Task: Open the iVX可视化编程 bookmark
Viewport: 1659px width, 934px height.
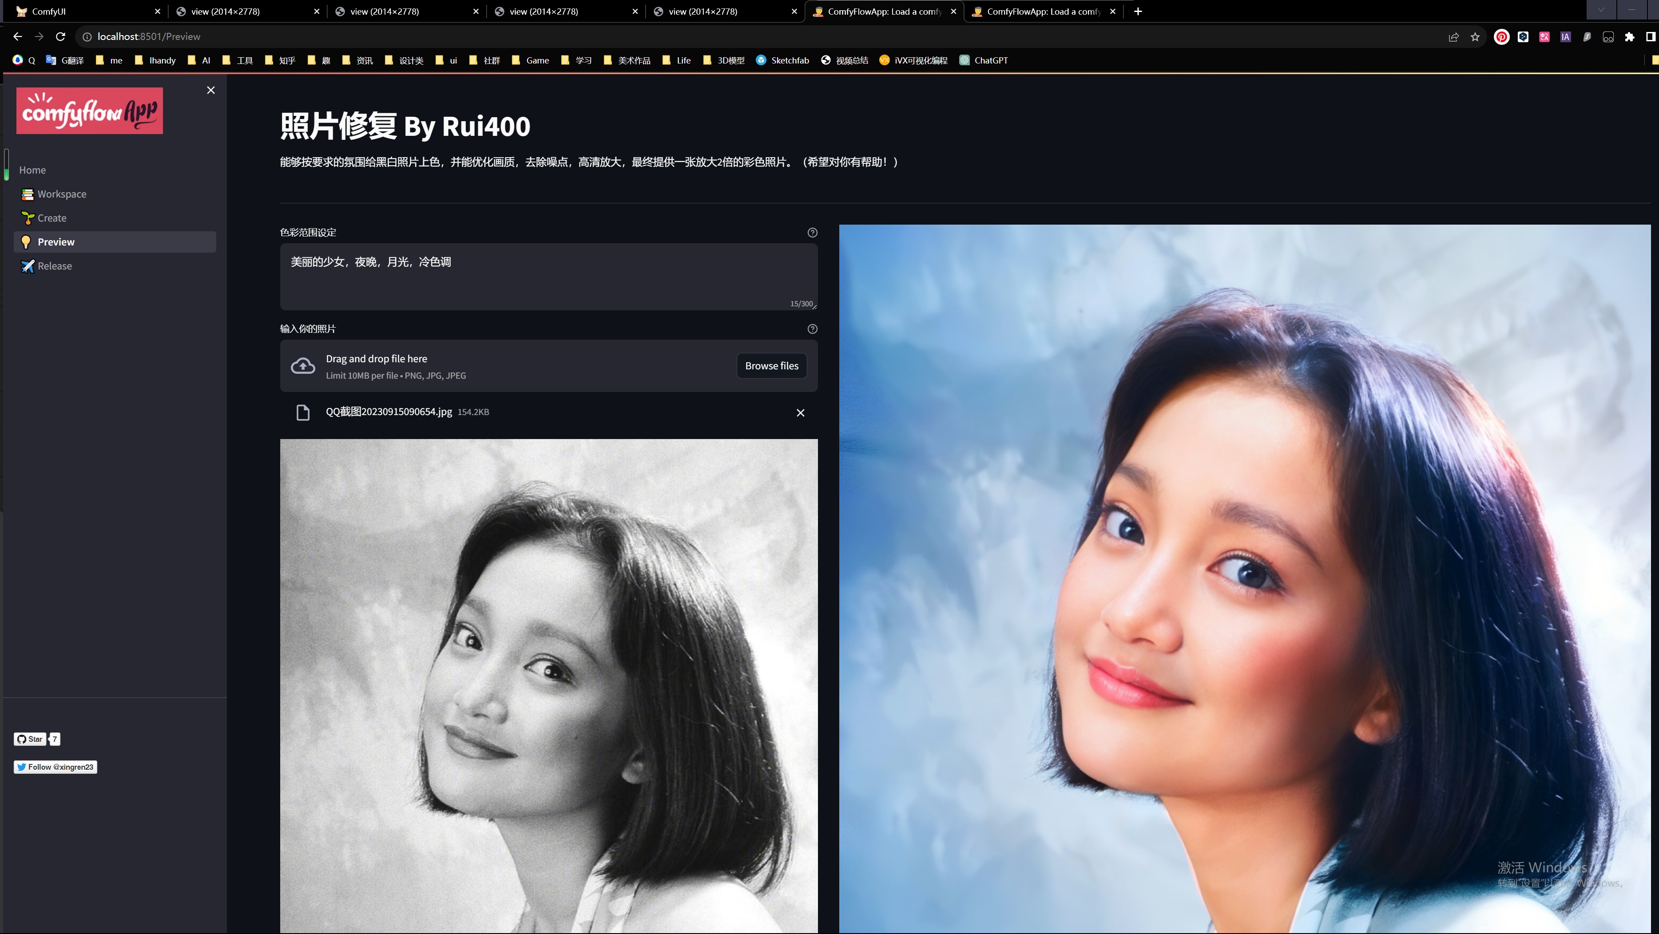Action: 913,60
